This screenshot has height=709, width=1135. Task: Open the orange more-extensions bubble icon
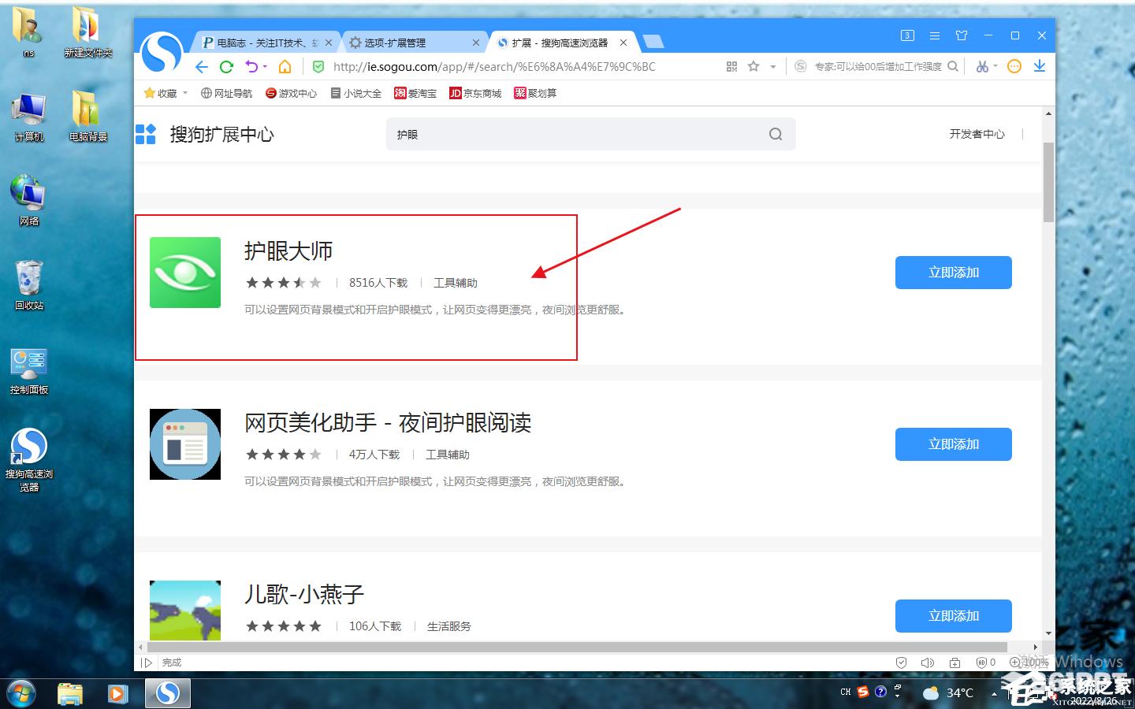[1015, 67]
